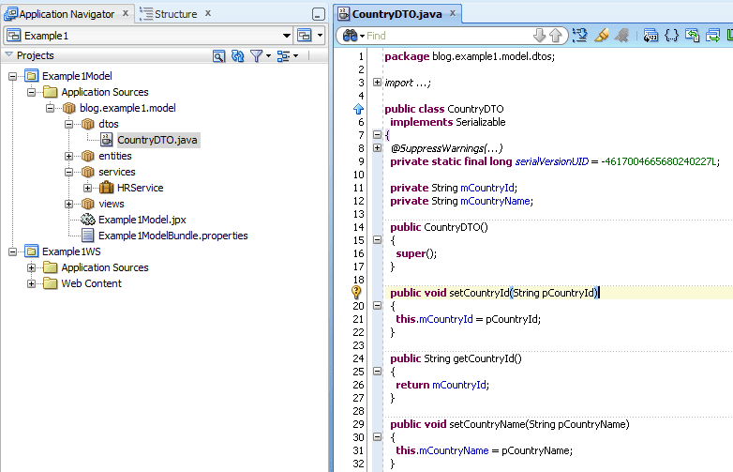
Task: Click the lightbulb hint icon in gutter
Action: point(356,293)
